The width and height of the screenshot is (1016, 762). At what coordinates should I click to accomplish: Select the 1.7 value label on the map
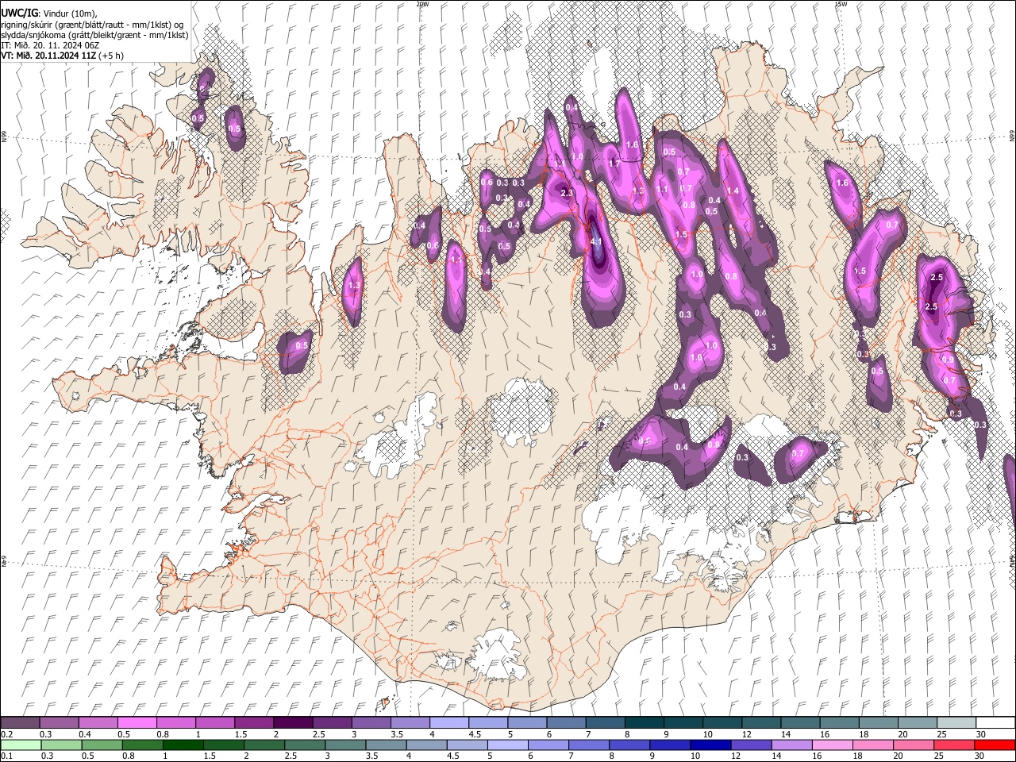pyautogui.click(x=614, y=164)
